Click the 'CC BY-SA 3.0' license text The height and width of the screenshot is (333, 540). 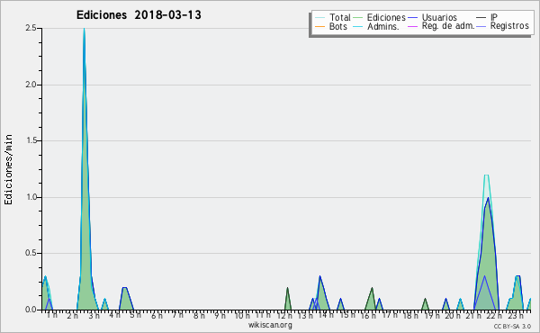512,326
